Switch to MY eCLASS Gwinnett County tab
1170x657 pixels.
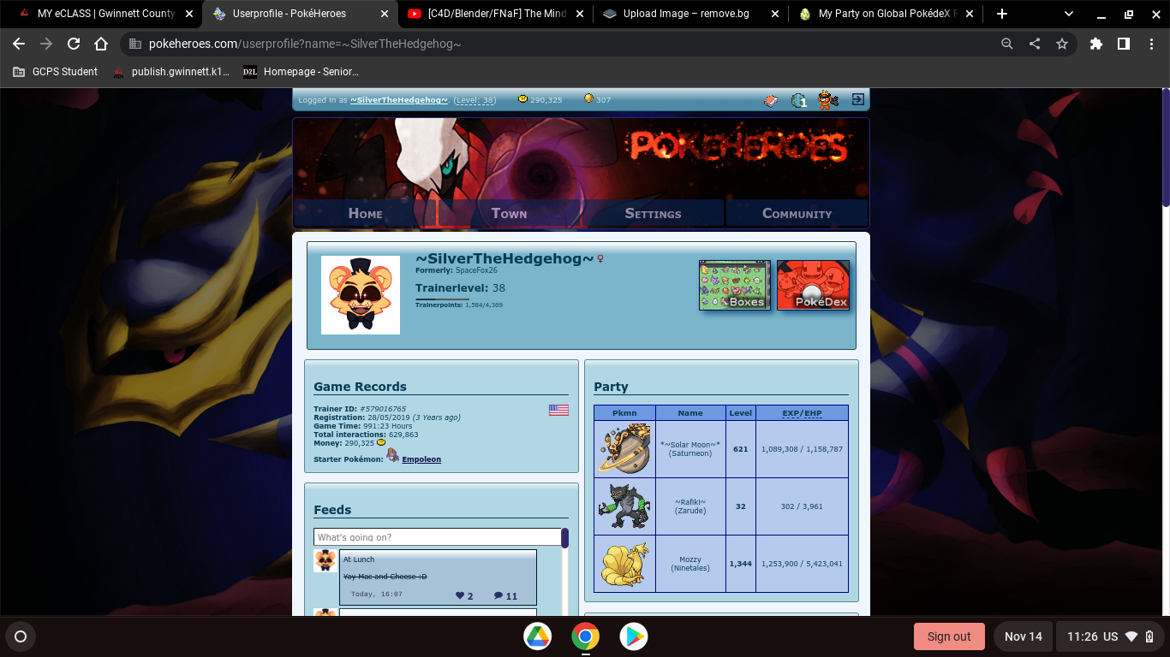point(105,14)
